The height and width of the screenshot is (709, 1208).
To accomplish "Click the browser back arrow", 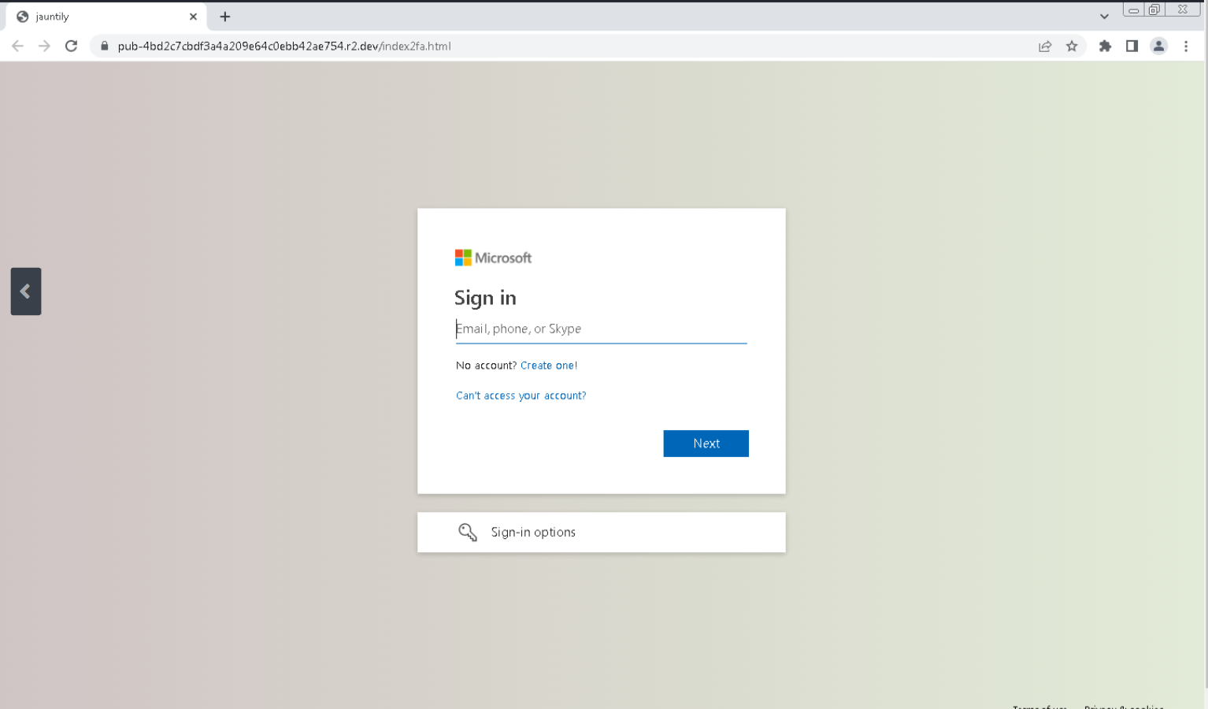I will pyautogui.click(x=17, y=46).
